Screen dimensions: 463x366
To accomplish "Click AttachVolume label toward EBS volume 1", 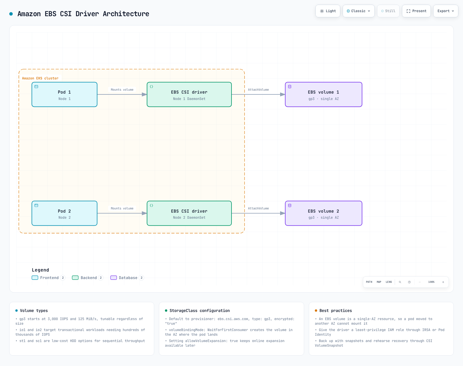I will coord(258,90).
